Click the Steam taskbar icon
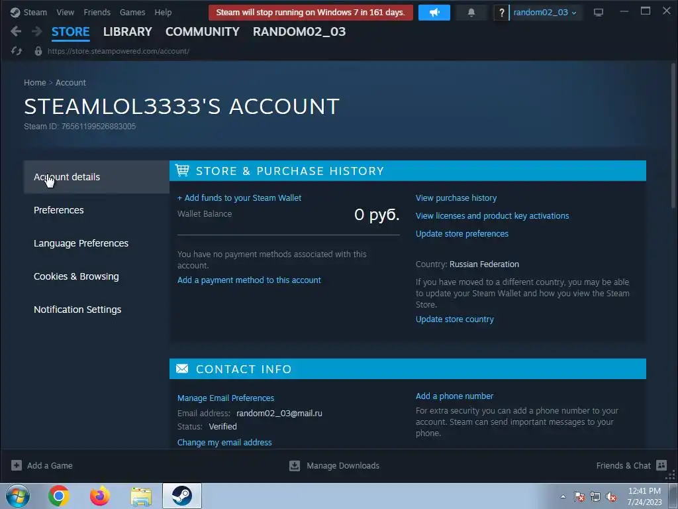The image size is (678, 509). [x=182, y=496]
